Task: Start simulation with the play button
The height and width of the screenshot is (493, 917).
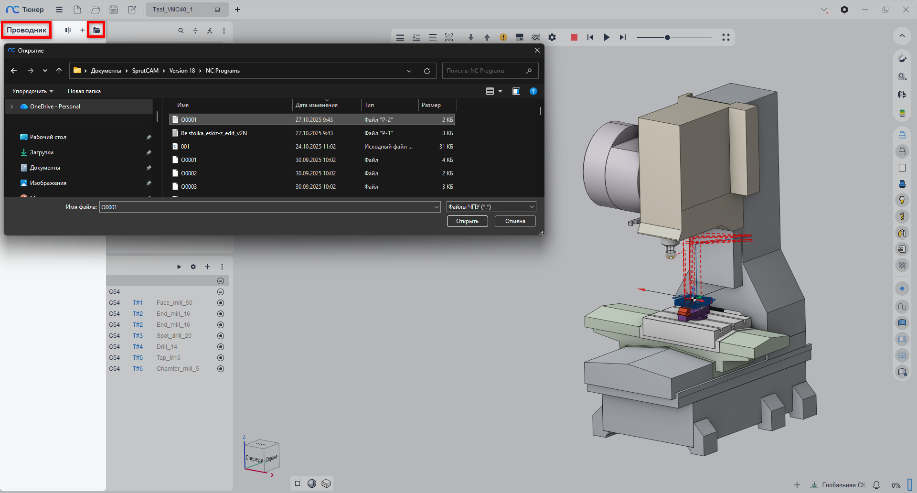Action: tap(607, 37)
